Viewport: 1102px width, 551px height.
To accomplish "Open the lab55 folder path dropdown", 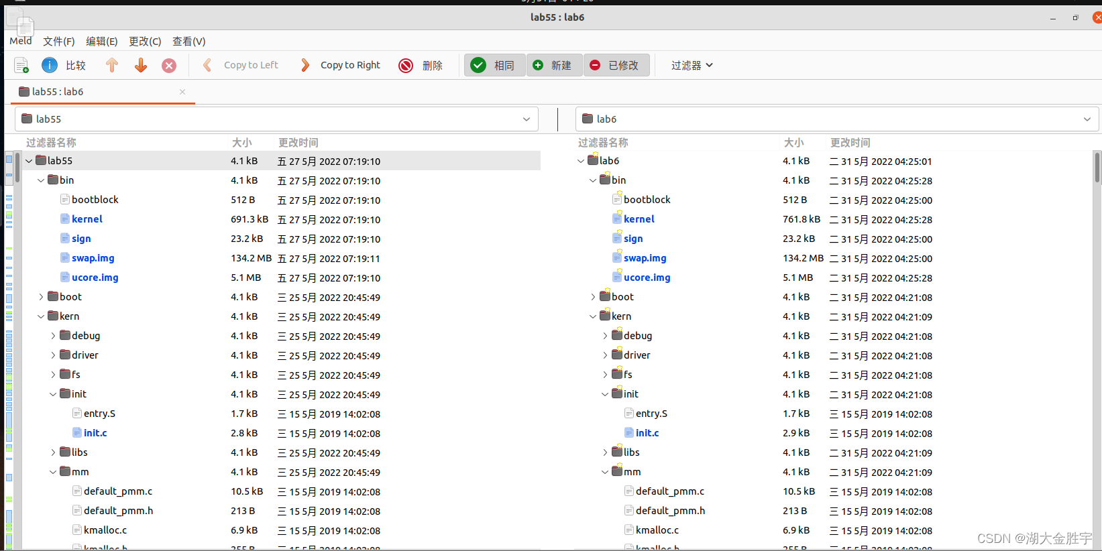I will (x=527, y=119).
